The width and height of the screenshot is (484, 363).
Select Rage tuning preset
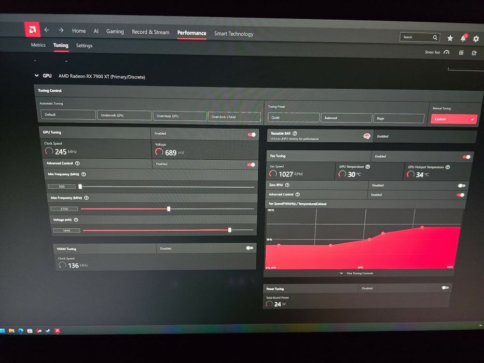(399, 119)
